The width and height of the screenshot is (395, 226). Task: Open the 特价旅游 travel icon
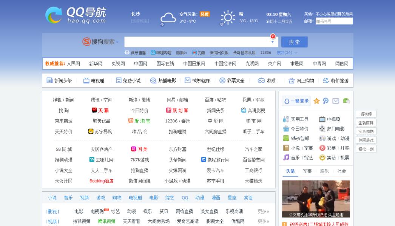pyautogui.click(x=326, y=81)
